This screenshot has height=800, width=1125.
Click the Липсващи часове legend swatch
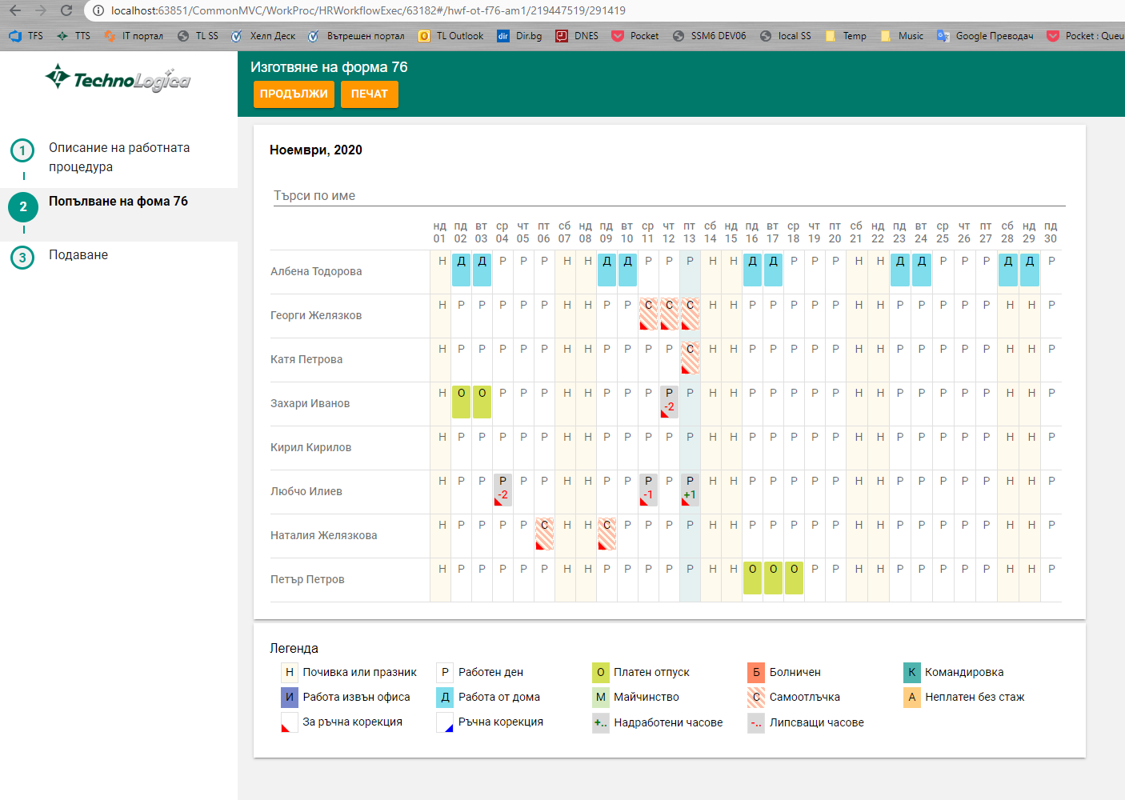756,722
